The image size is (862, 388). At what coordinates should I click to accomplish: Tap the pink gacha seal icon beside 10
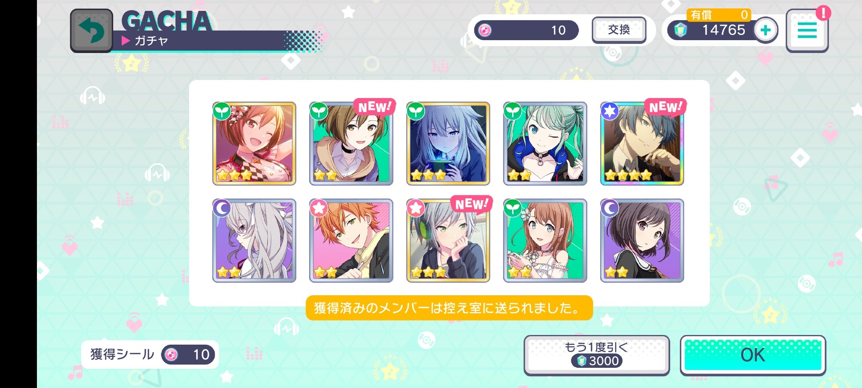[x=485, y=30]
